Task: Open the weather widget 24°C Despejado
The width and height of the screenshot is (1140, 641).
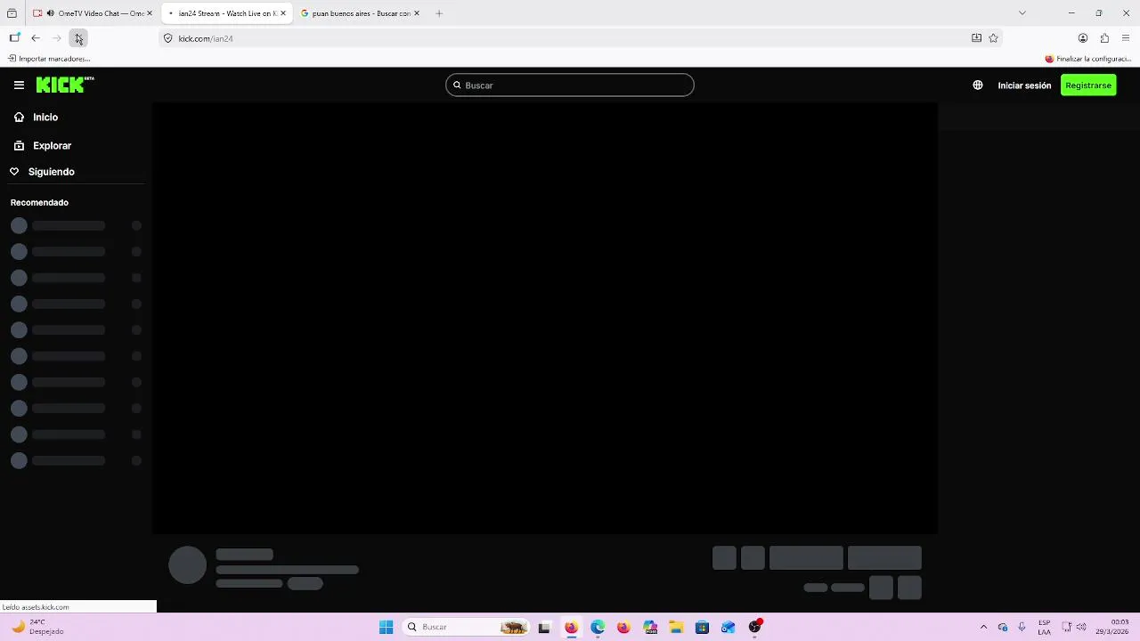Action: point(37,628)
